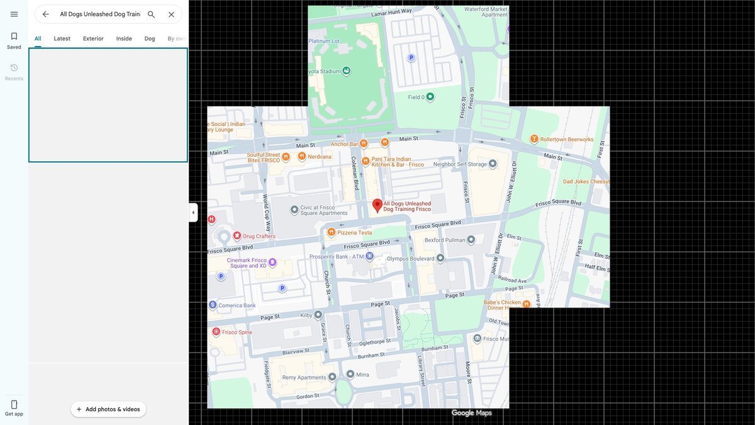Click the Get app phone icon
Screen dimensions: 755x425
pyautogui.click(x=14, y=404)
